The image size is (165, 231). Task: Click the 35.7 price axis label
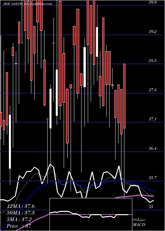(152, 178)
